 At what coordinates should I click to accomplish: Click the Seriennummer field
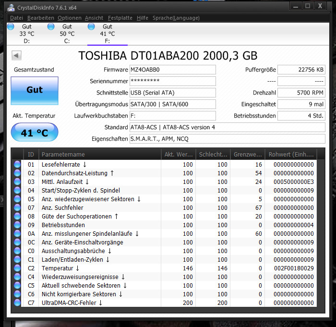pyautogui.click(x=172, y=81)
